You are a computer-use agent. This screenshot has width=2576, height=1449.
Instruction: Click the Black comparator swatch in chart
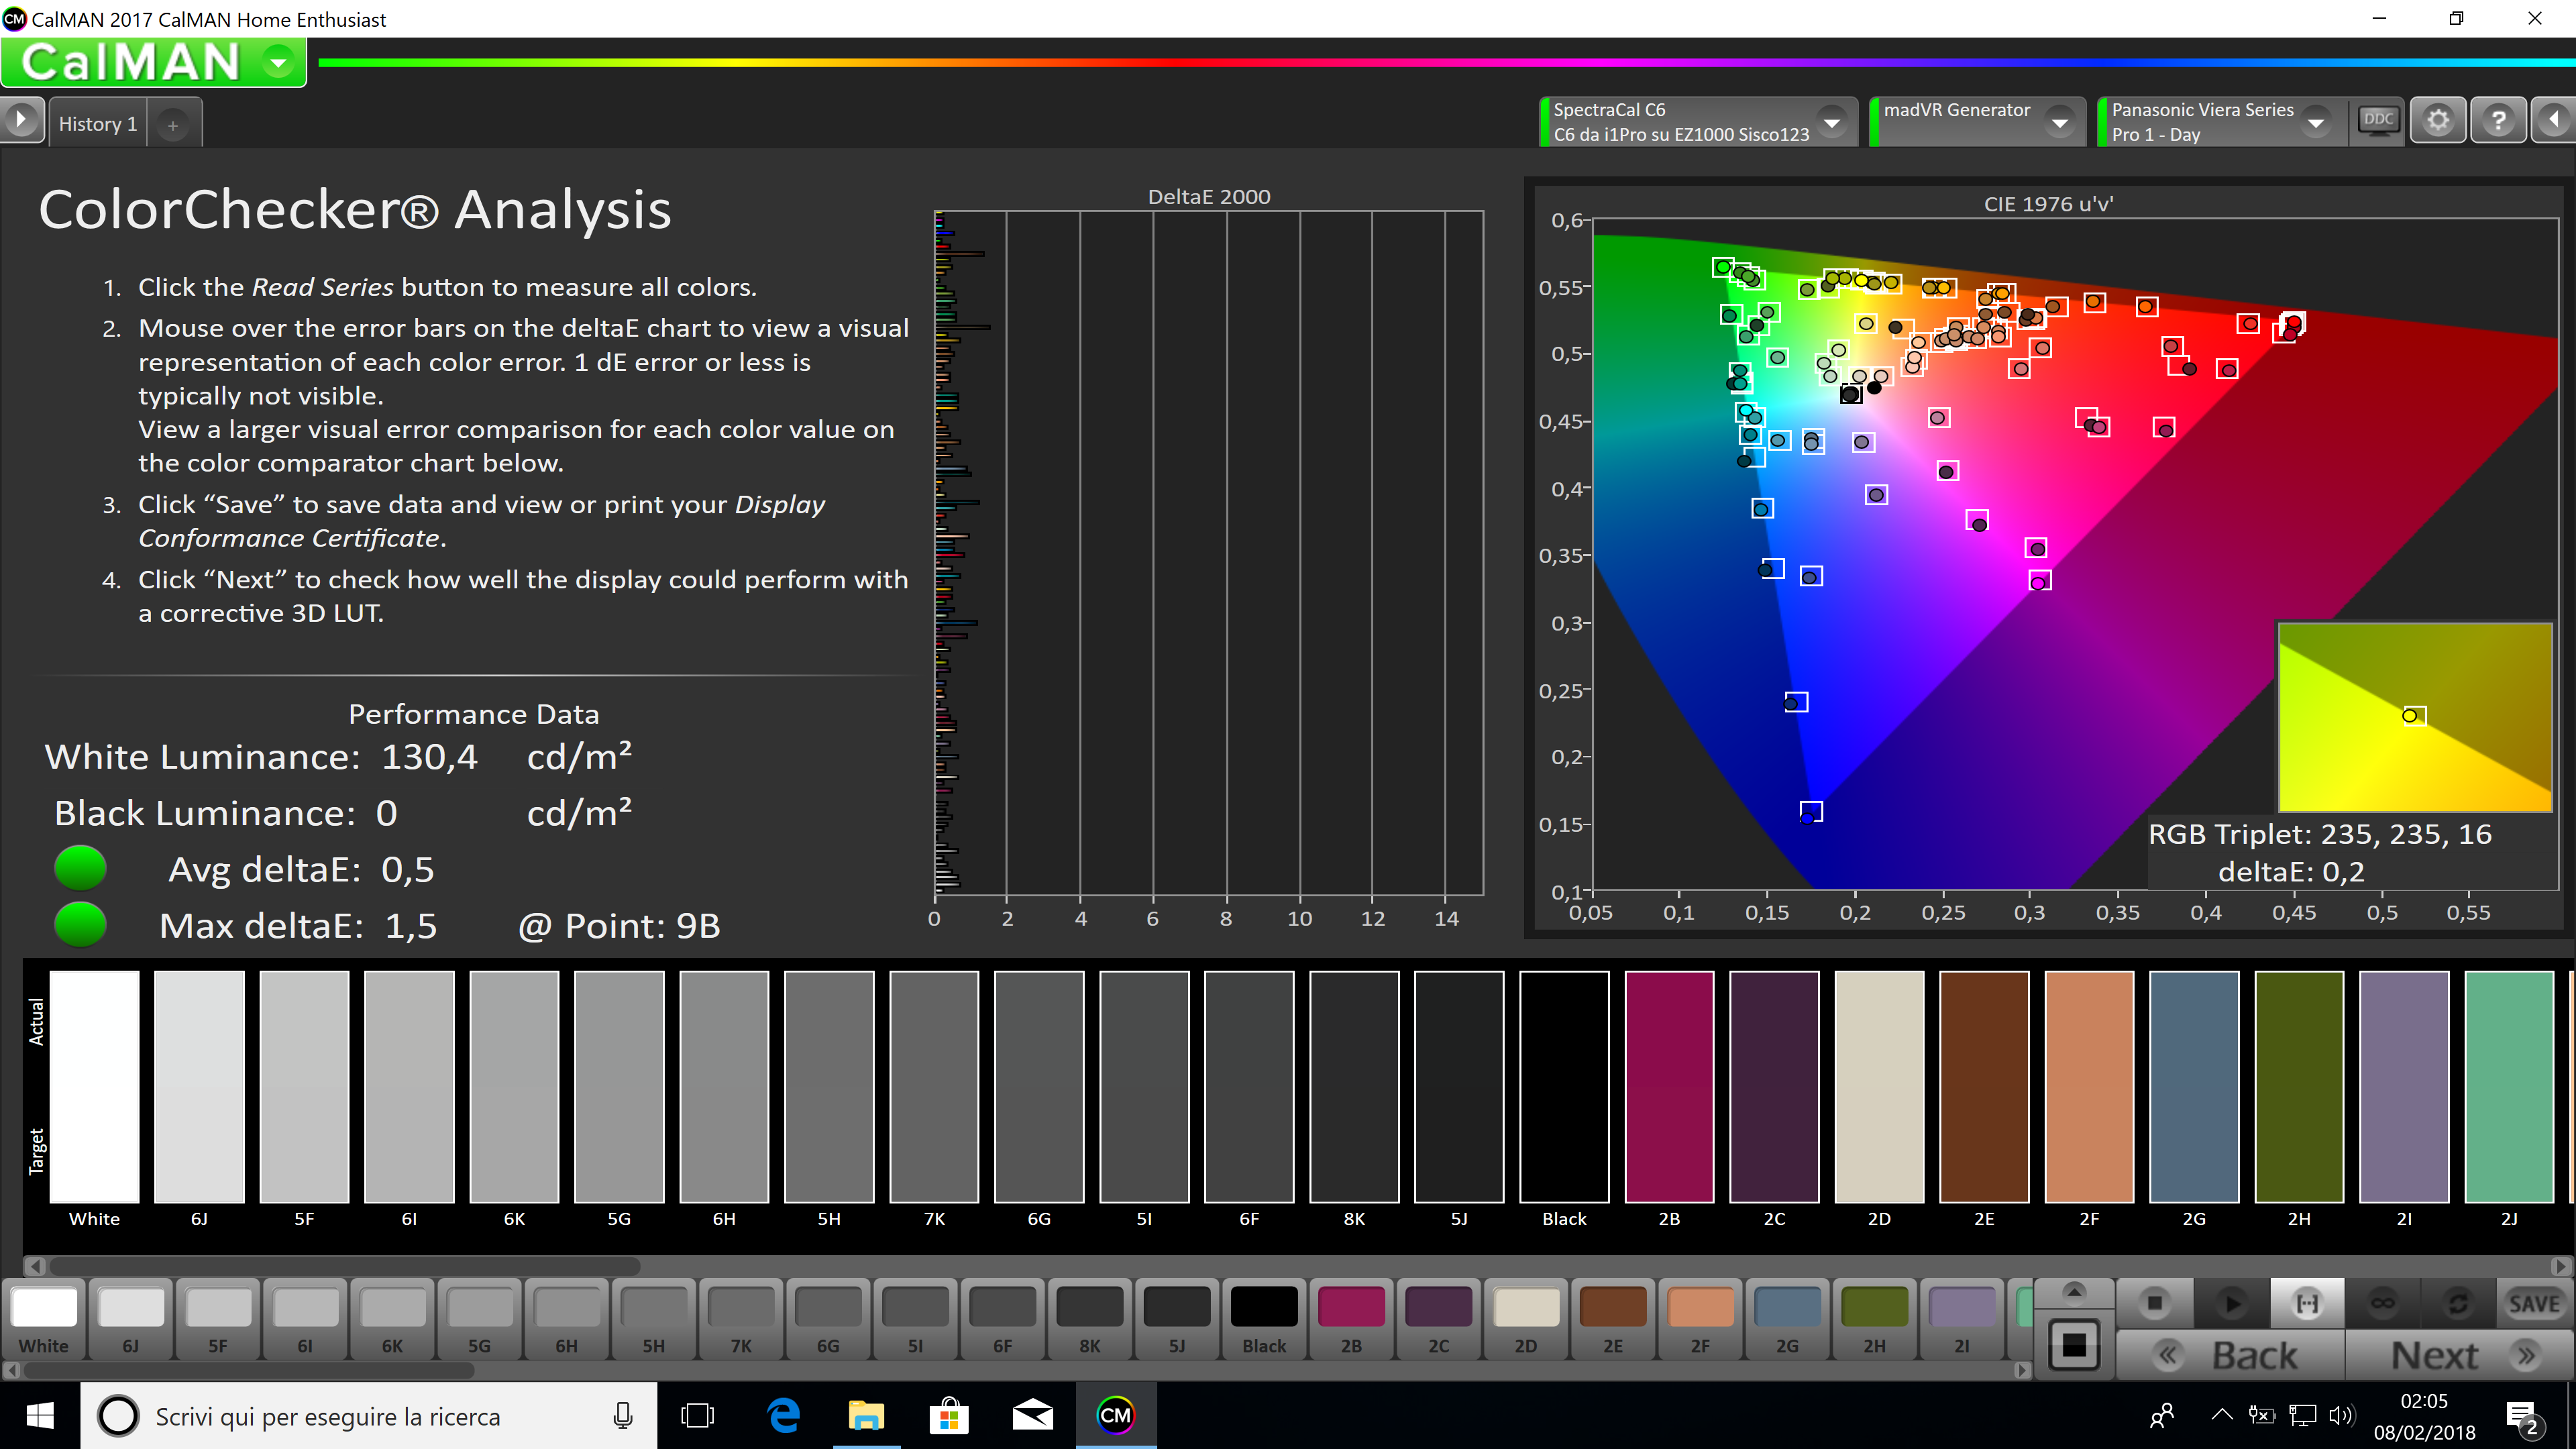click(1564, 1086)
